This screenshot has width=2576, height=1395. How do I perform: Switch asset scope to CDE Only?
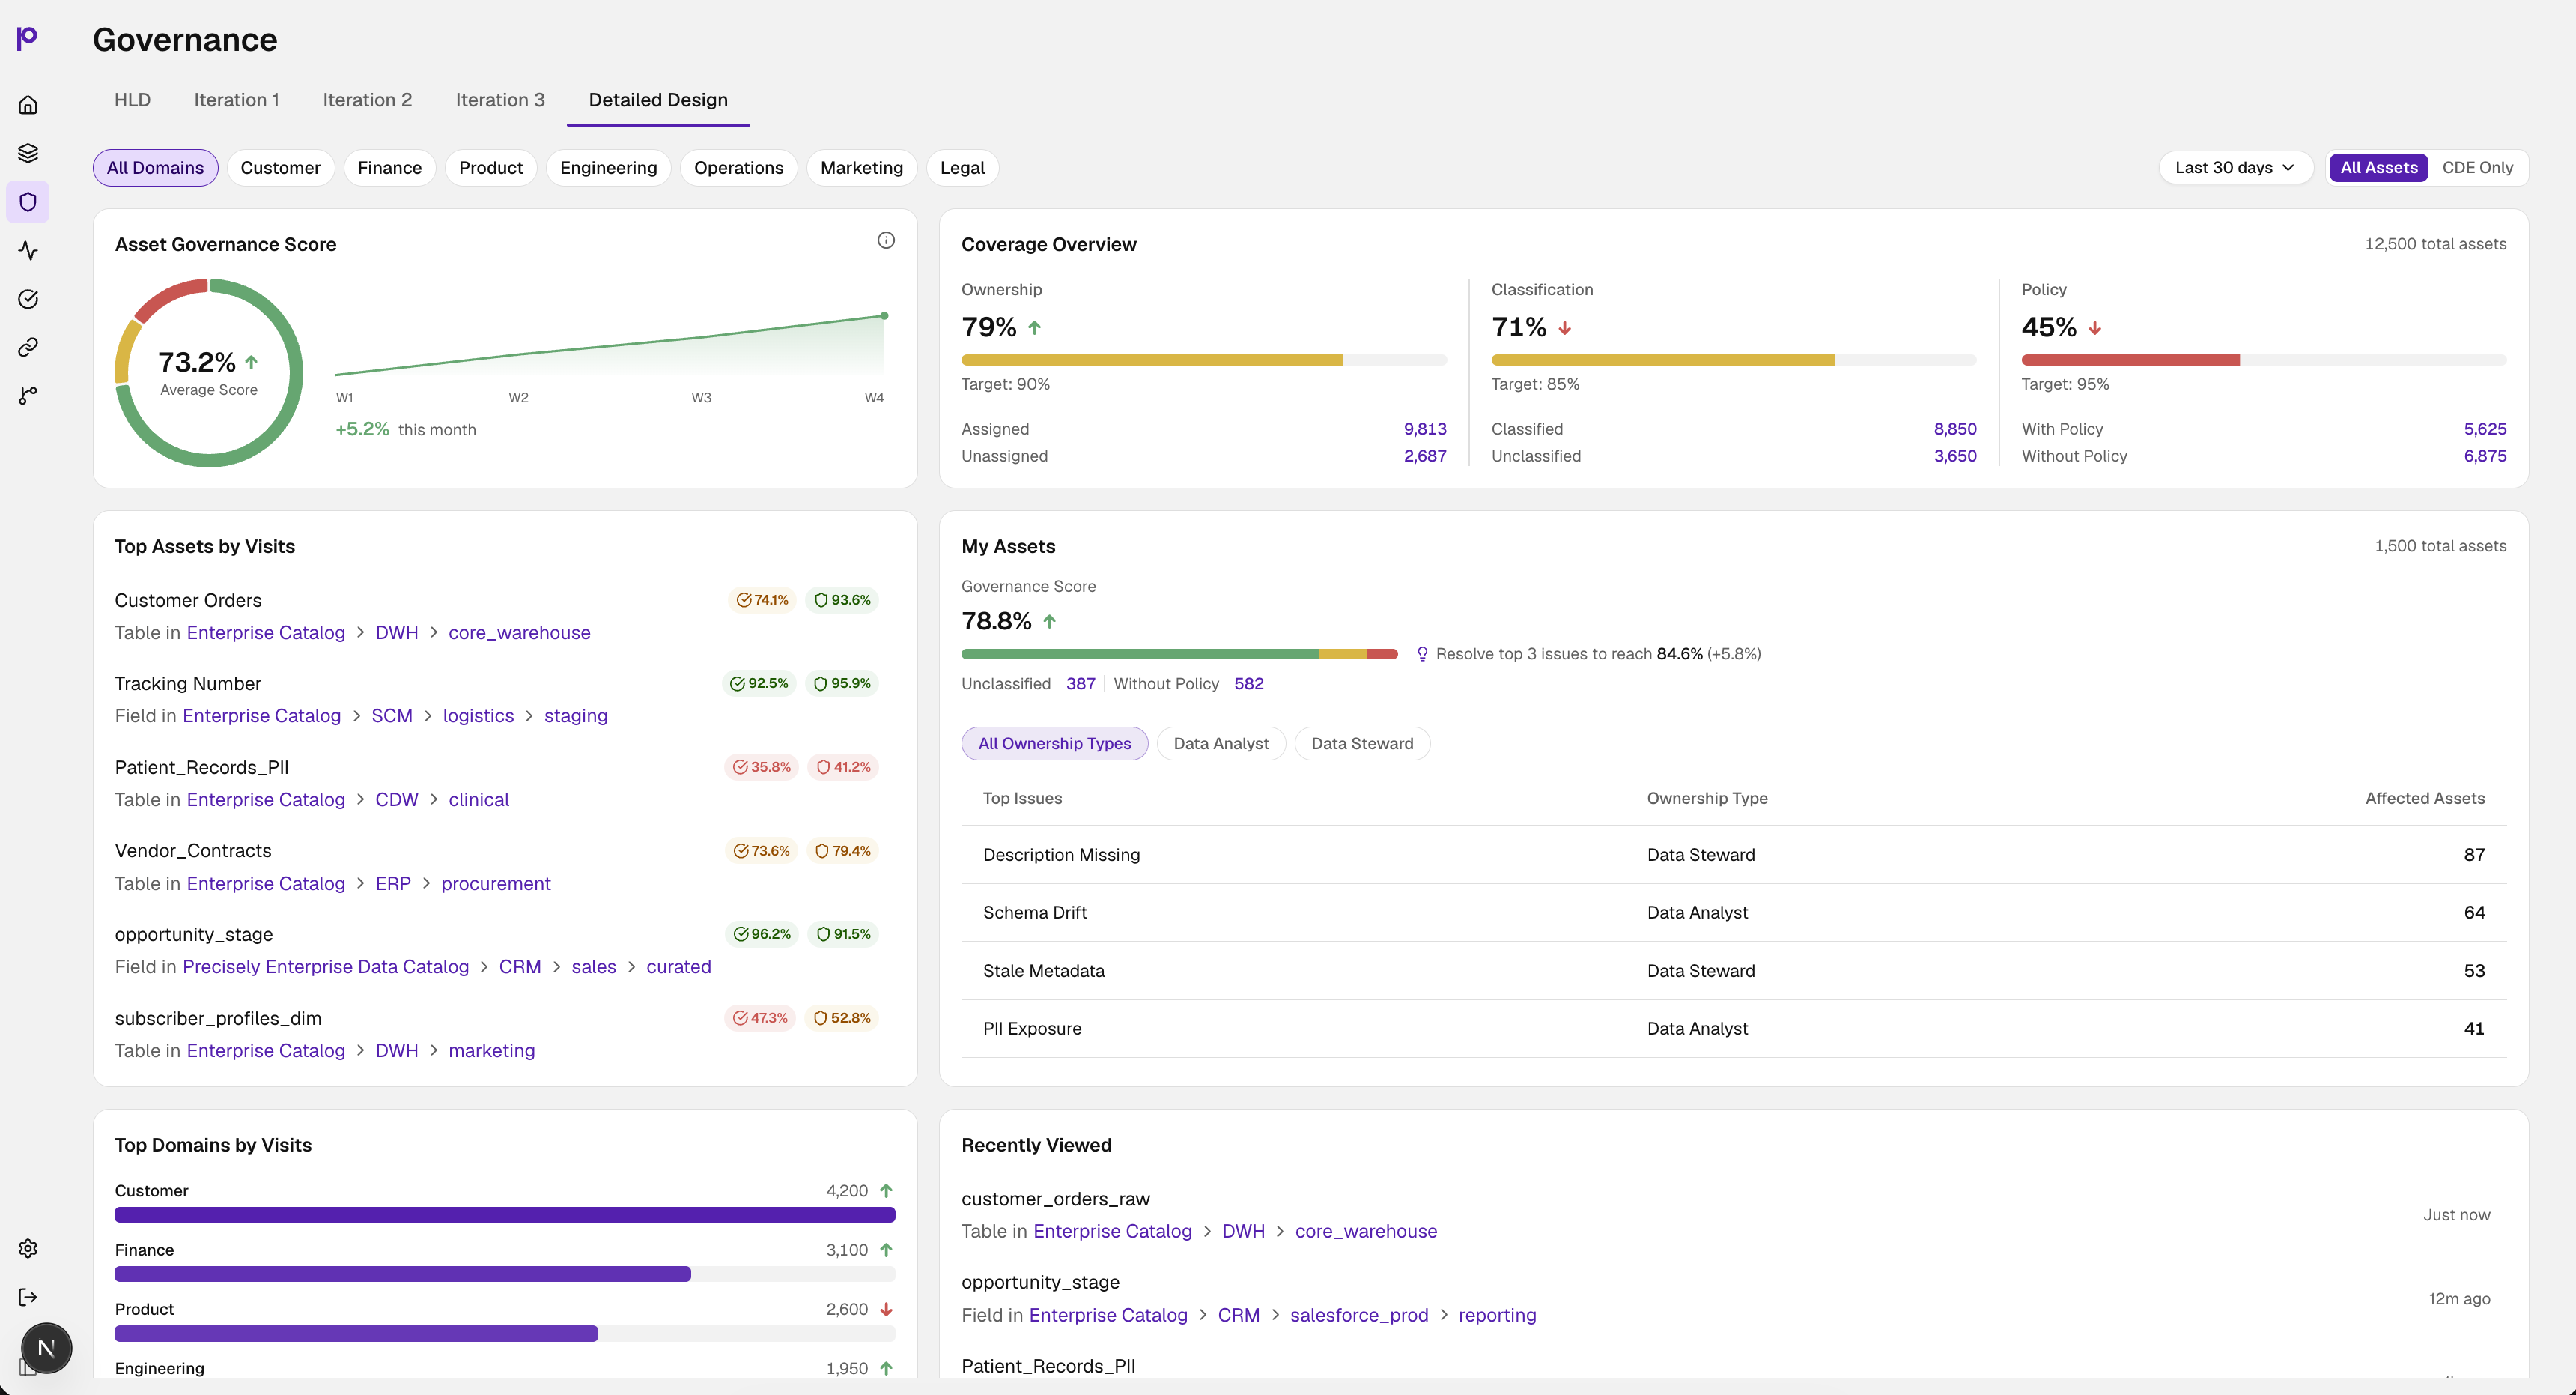(2477, 168)
